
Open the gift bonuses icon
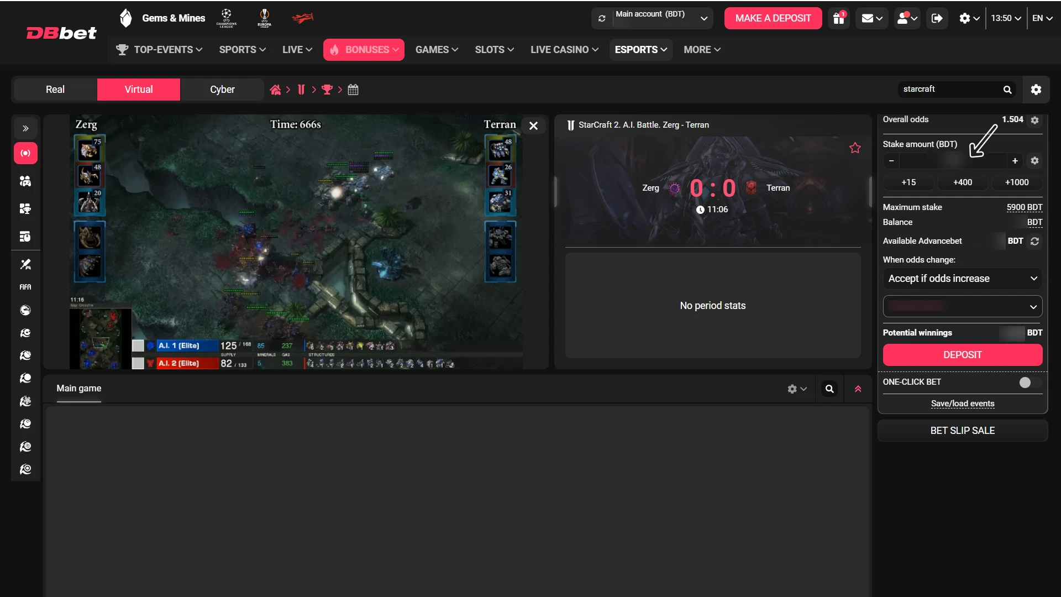839,18
